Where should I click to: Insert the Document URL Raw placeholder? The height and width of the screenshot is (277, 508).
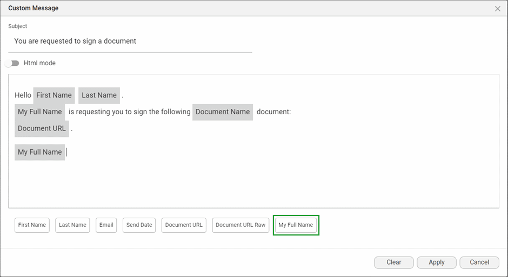click(240, 225)
